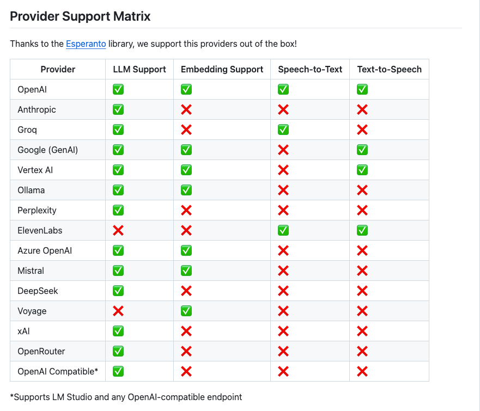Click ElevenLabs LLM Support red cross
The image size is (480, 411).
[118, 230]
